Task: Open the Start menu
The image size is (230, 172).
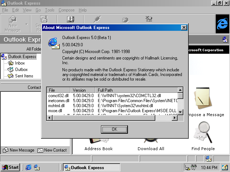Action: (x=10, y=167)
